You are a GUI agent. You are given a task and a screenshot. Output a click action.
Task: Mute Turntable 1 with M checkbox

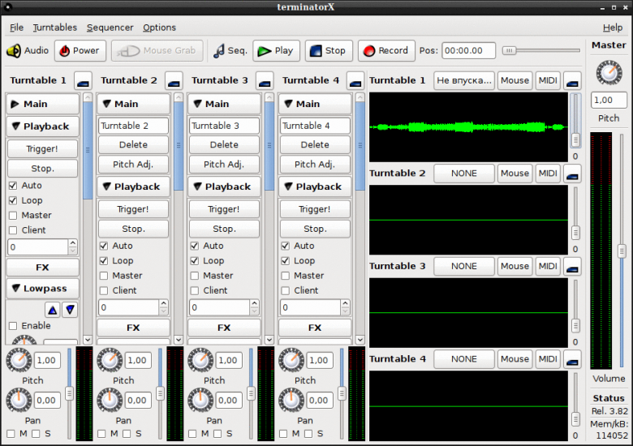(x=11, y=434)
